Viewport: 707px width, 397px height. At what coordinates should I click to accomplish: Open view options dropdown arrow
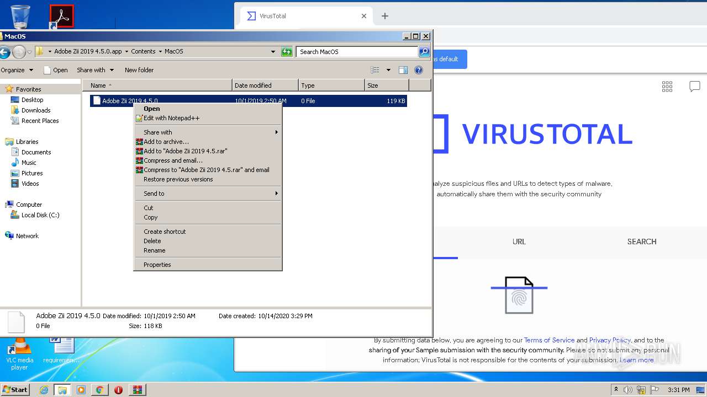coord(388,70)
